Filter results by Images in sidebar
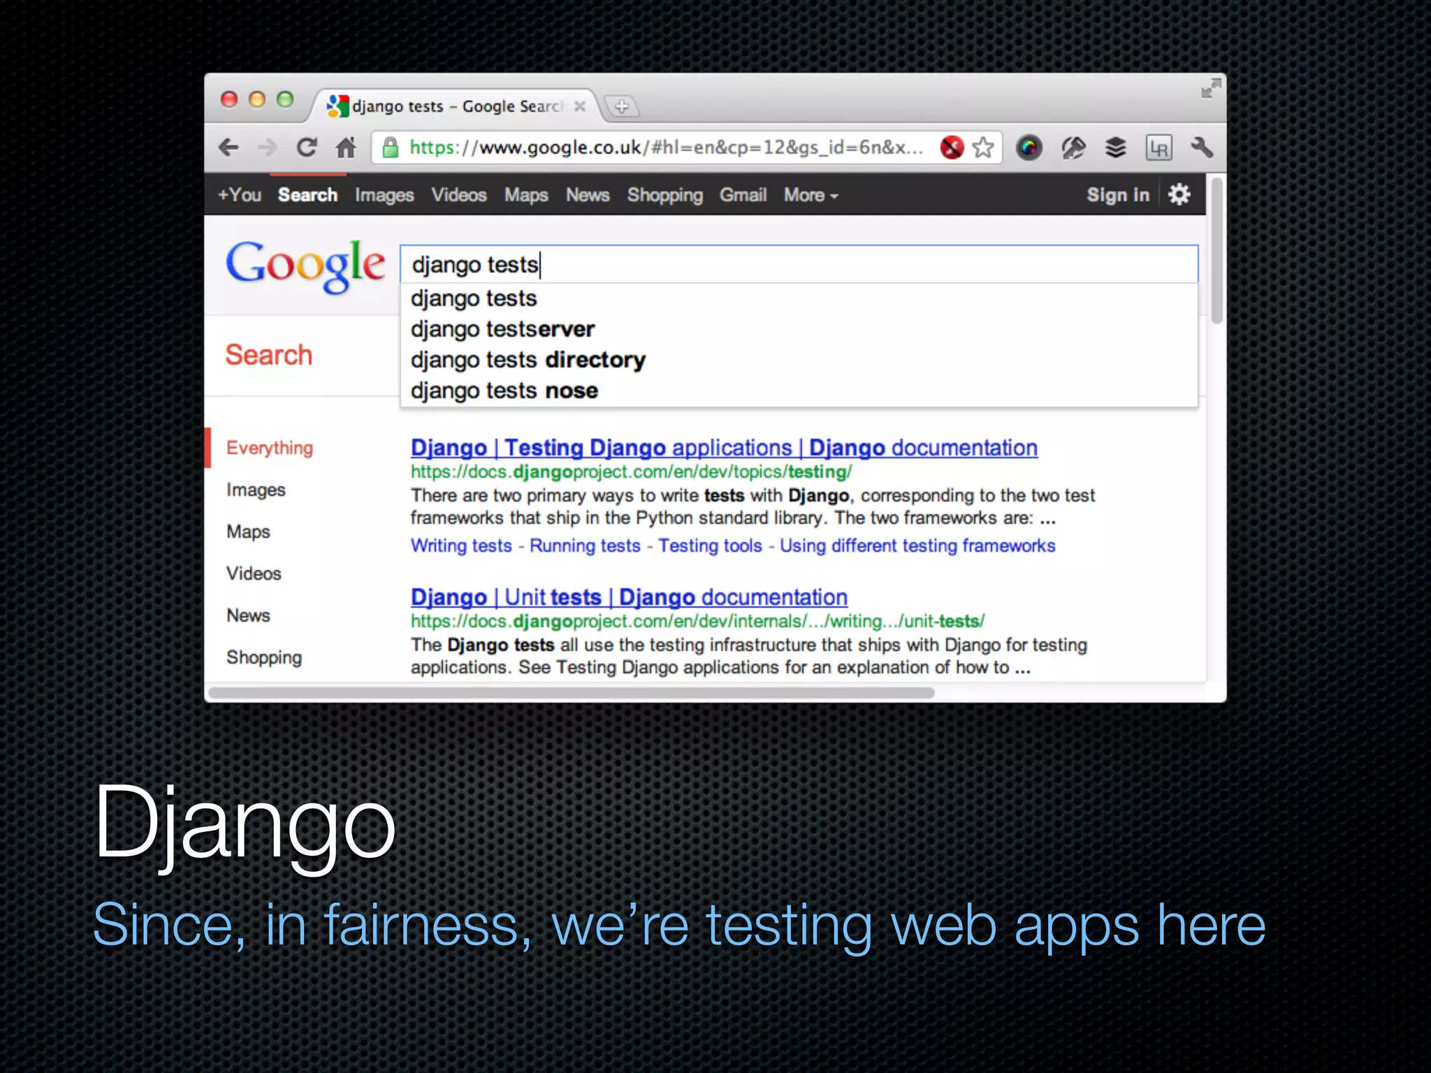 click(256, 490)
